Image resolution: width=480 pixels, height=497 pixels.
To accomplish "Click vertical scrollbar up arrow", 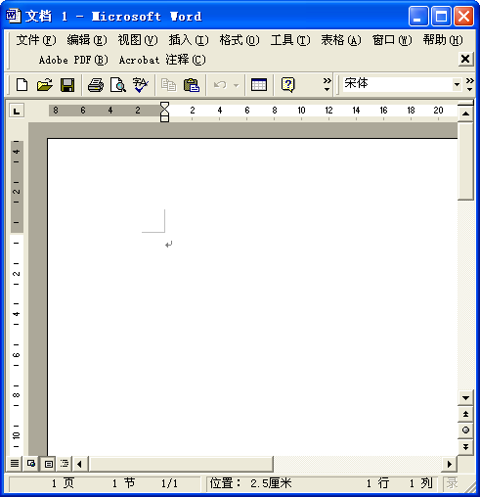I will point(465,113).
